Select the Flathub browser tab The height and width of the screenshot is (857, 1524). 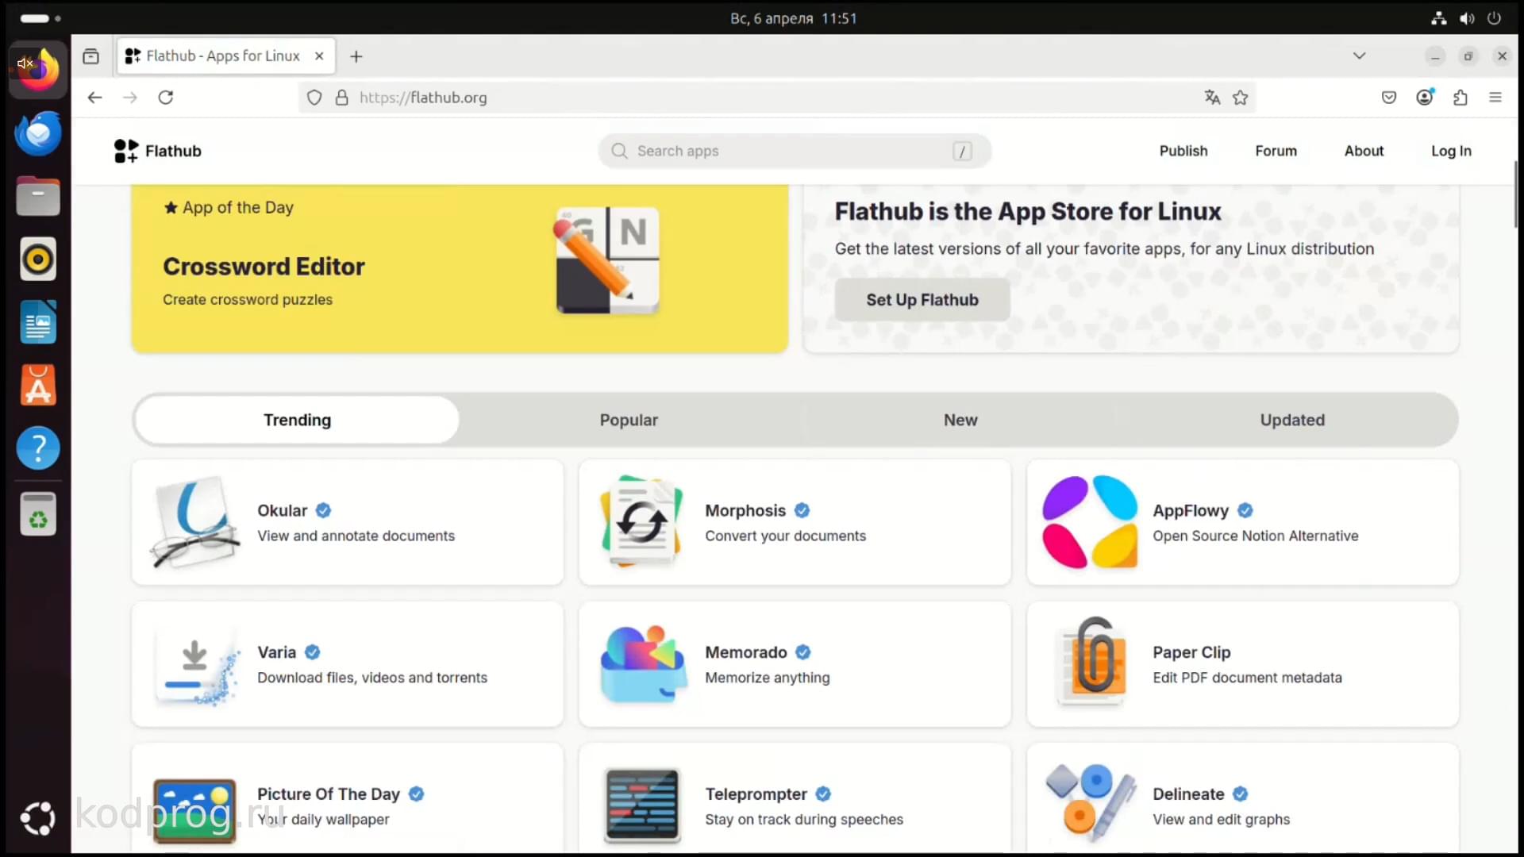225,56
